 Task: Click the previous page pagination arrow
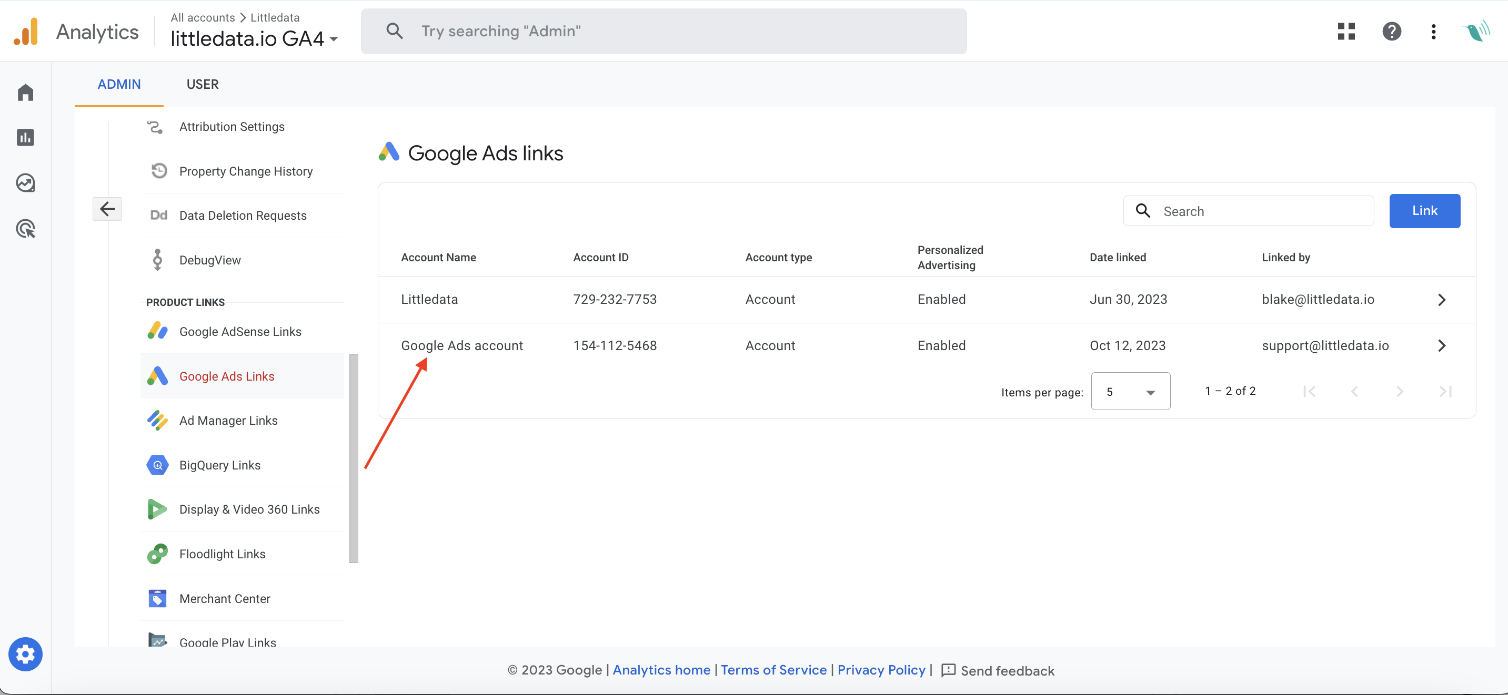[x=1354, y=391]
